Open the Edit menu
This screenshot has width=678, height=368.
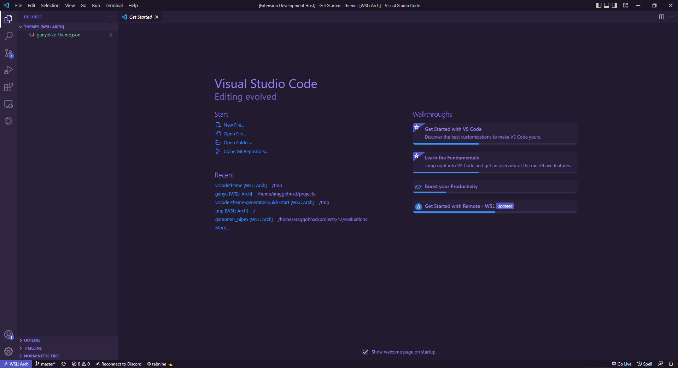pyautogui.click(x=31, y=5)
